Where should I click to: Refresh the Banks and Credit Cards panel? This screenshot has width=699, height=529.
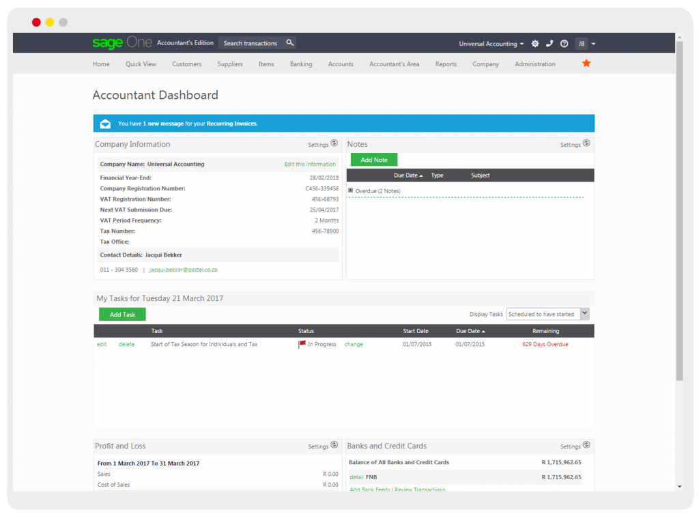[586, 446]
